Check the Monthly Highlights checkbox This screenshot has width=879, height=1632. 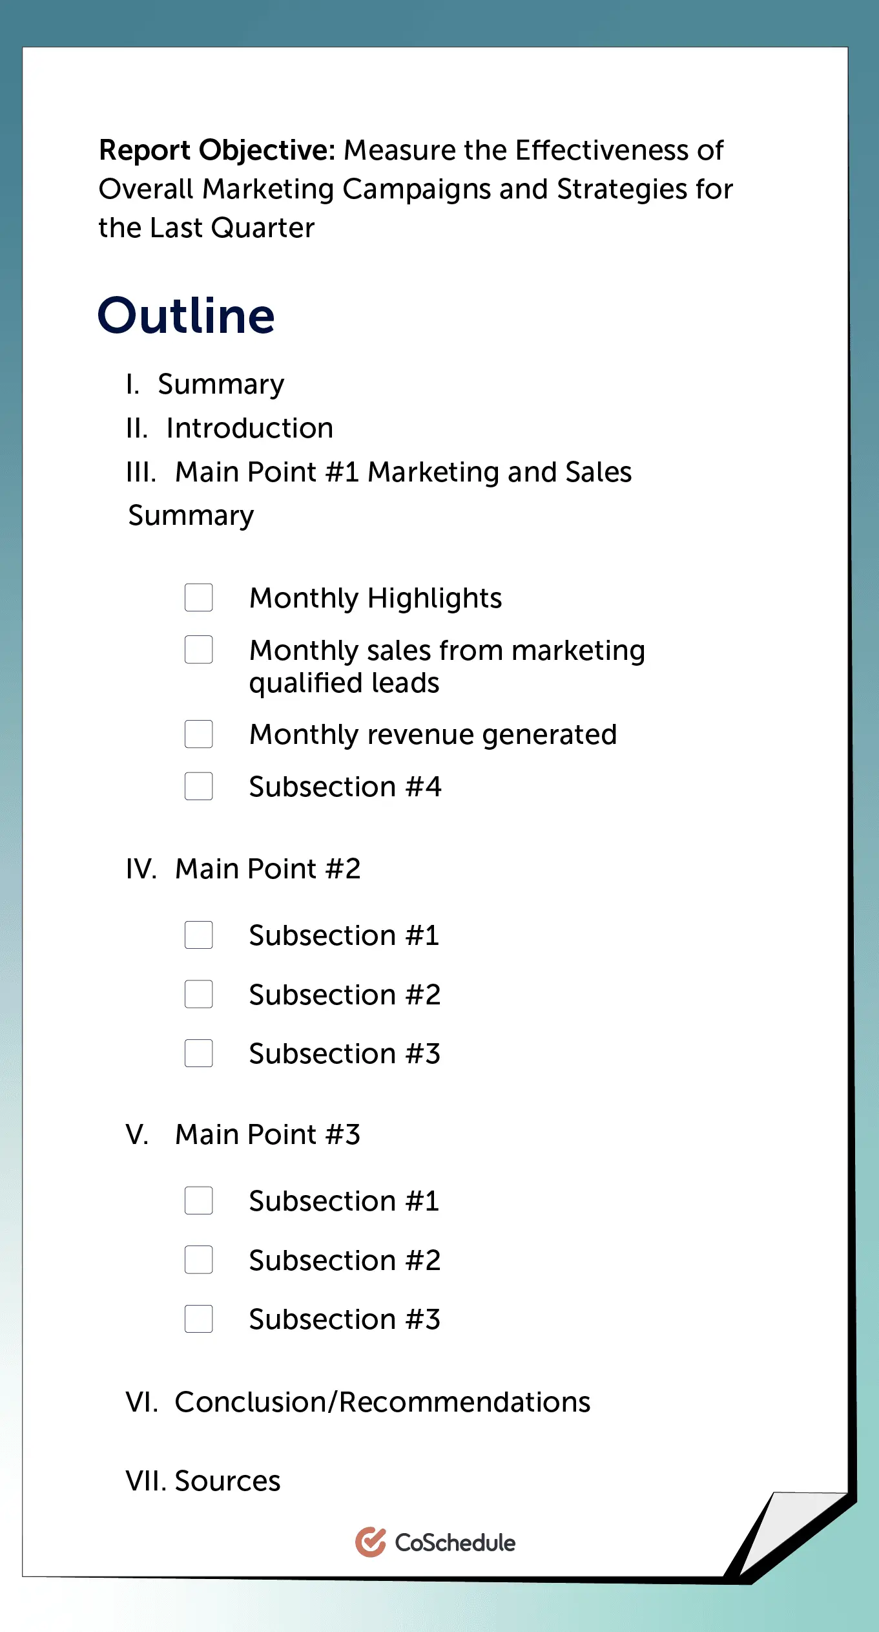click(199, 597)
